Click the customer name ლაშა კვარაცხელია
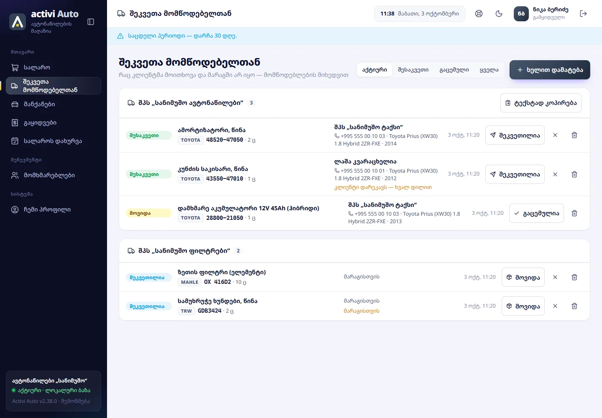 tap(365, 161)
